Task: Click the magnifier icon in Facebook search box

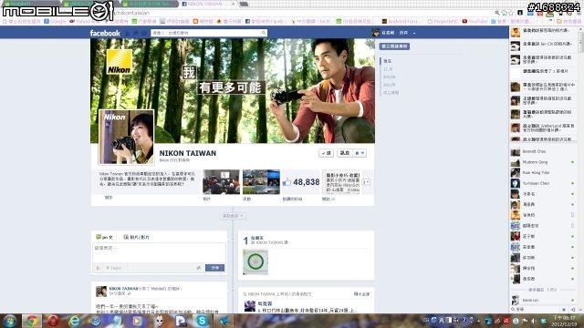Action: point(264,33)
